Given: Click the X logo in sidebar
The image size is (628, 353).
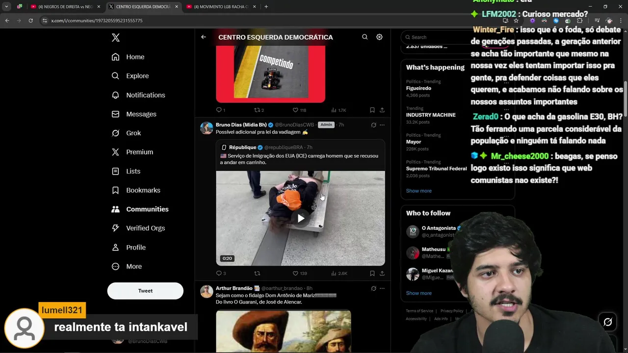Looking at the screenshot, I should 116,37.
